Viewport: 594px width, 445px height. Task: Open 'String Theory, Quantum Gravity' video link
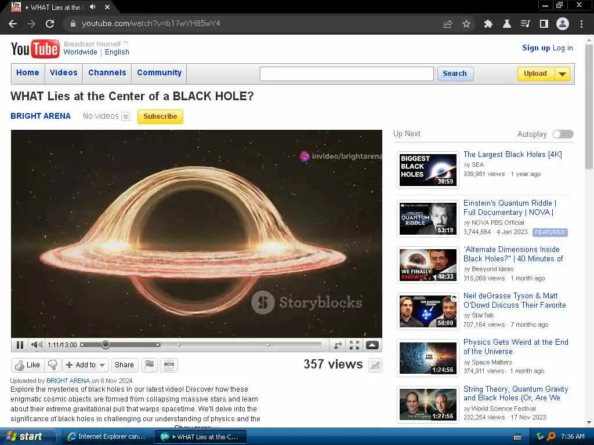(x=516, y=393)
